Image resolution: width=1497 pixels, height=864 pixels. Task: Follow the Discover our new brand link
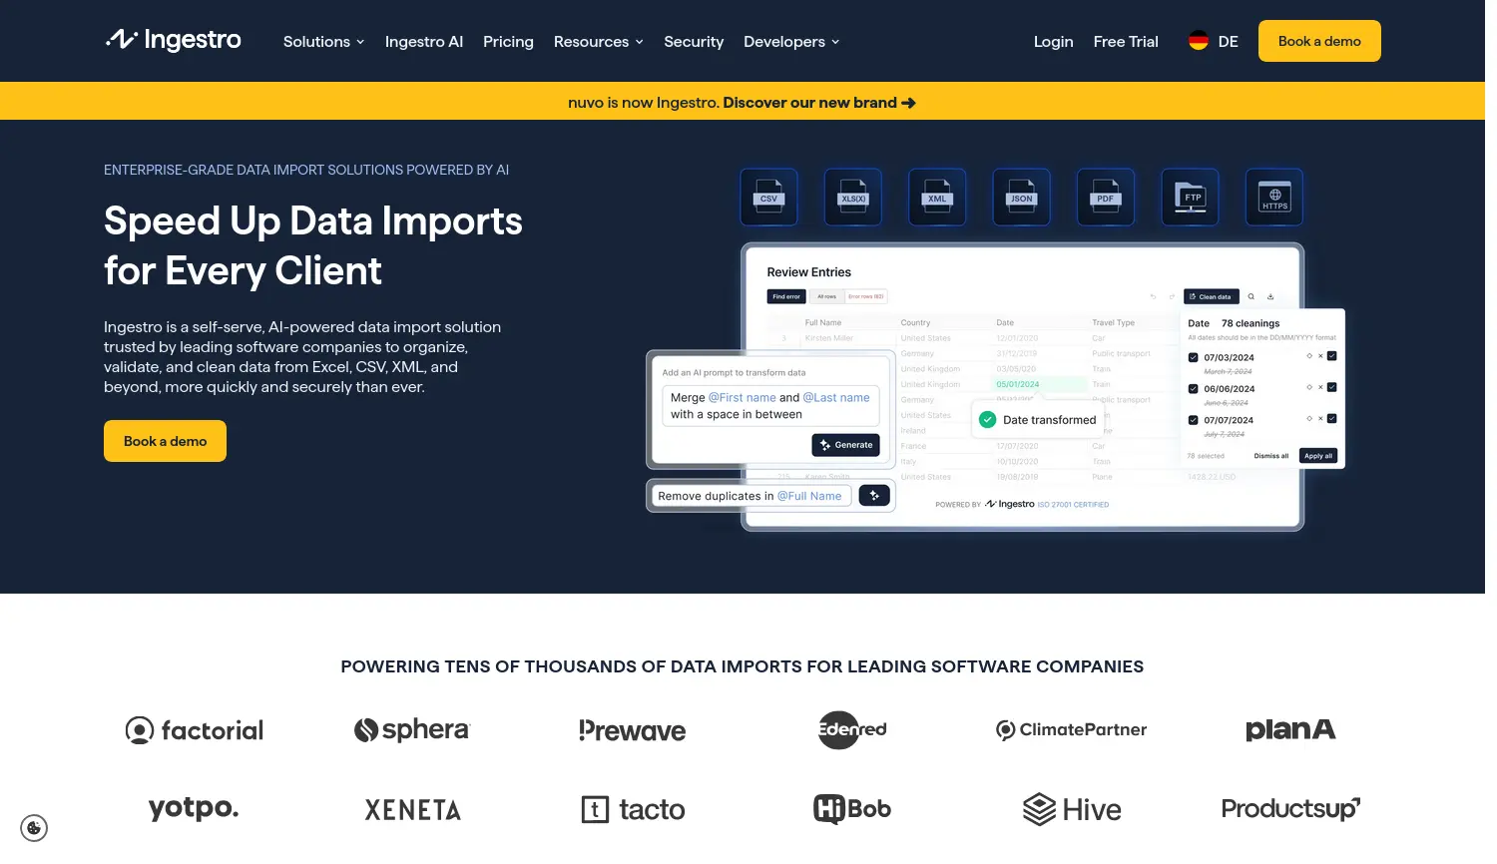tap(818, 101)
